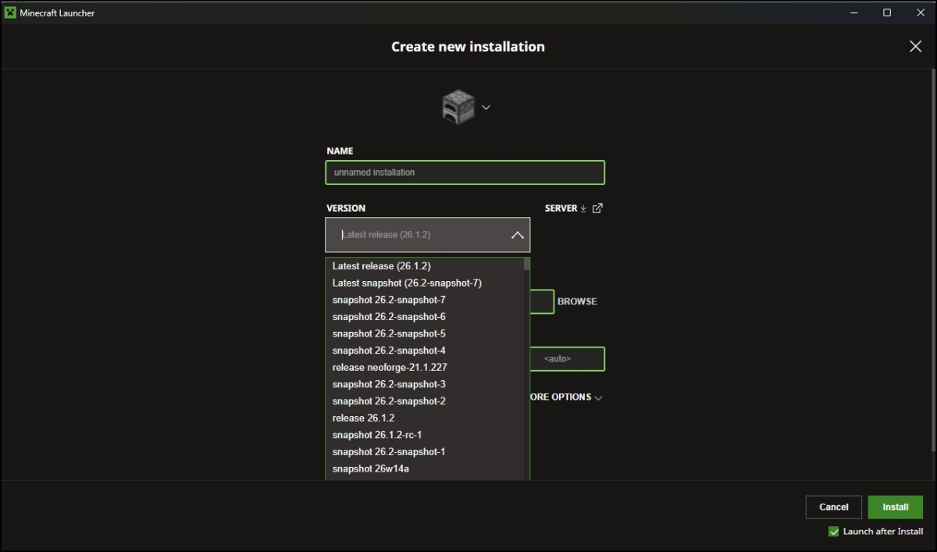Click the Minecraft Launcher title bar icon
Viewport: 937px width, 552px height.
click(x=10, y=12)
